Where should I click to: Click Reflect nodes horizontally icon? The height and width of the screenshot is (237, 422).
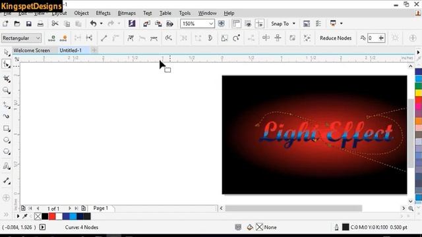click(x=266, y=38)
